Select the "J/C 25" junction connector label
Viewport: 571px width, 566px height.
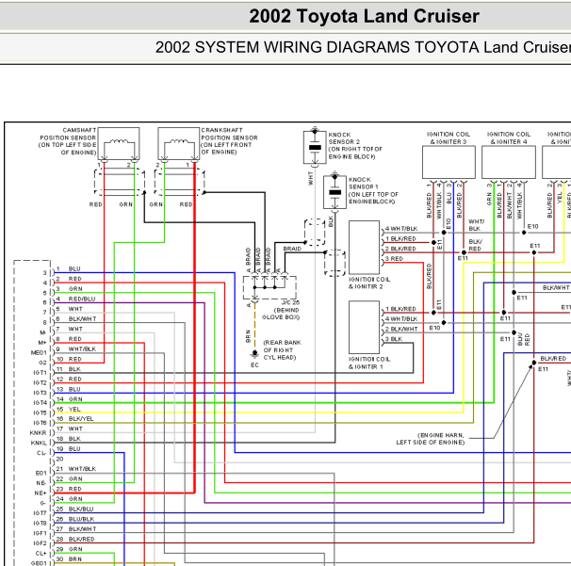[290, 303]
